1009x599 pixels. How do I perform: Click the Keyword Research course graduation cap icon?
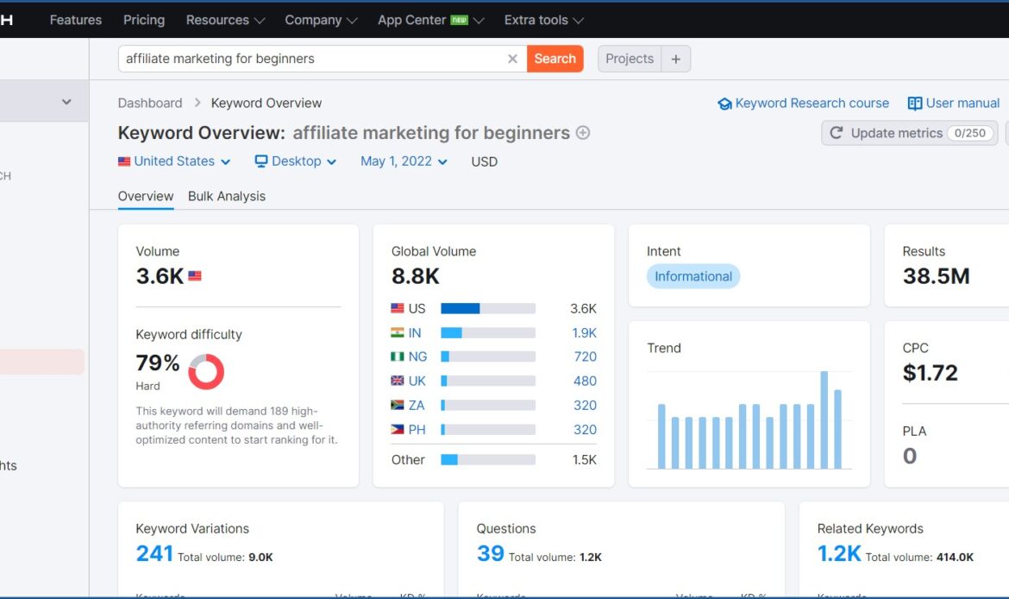pyautogui.click(x=724, y=104)
